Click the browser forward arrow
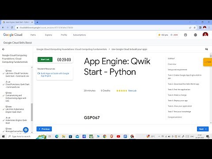This screenshot has height=159, width=212. click(8, 27)
